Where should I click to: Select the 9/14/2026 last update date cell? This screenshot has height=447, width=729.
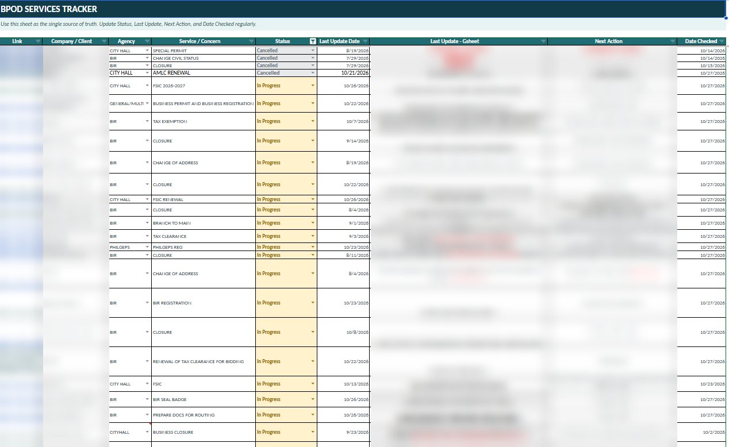coord(343,141)
